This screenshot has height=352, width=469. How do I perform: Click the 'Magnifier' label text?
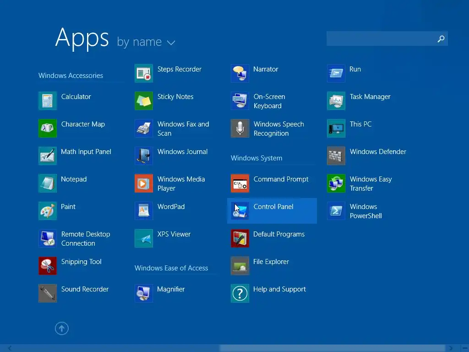(x=171, y=290)
